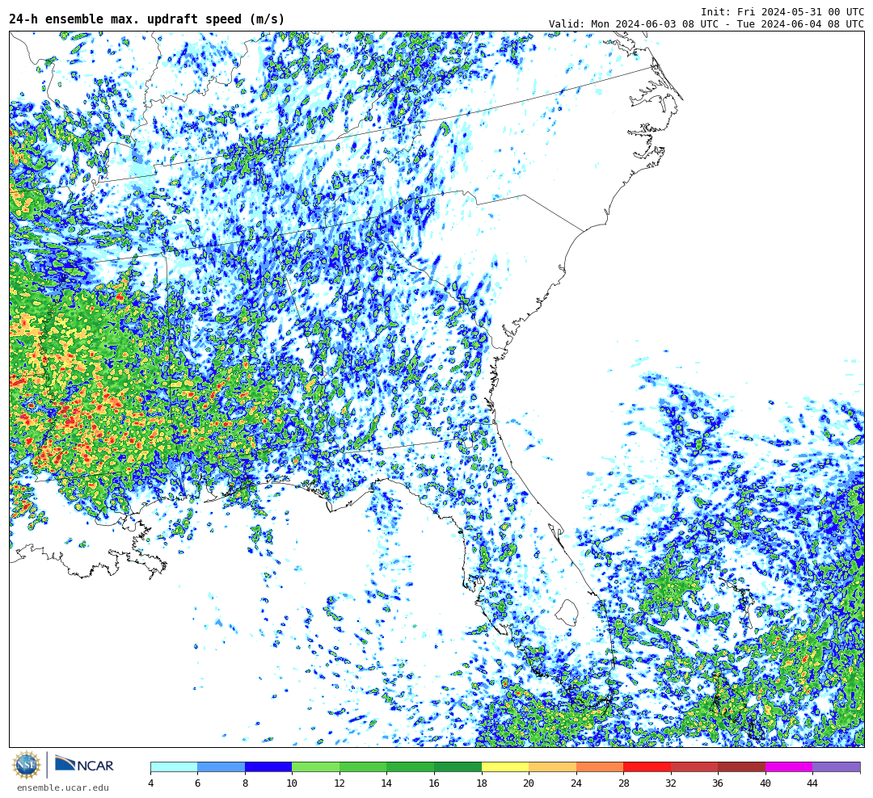Click the light green 10–12 colorbar segment

(x=316, y=766)
